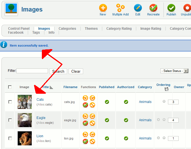Click the Publish green check icon
The height and width of the screenshot is (149, 191).
coord(171,8)
